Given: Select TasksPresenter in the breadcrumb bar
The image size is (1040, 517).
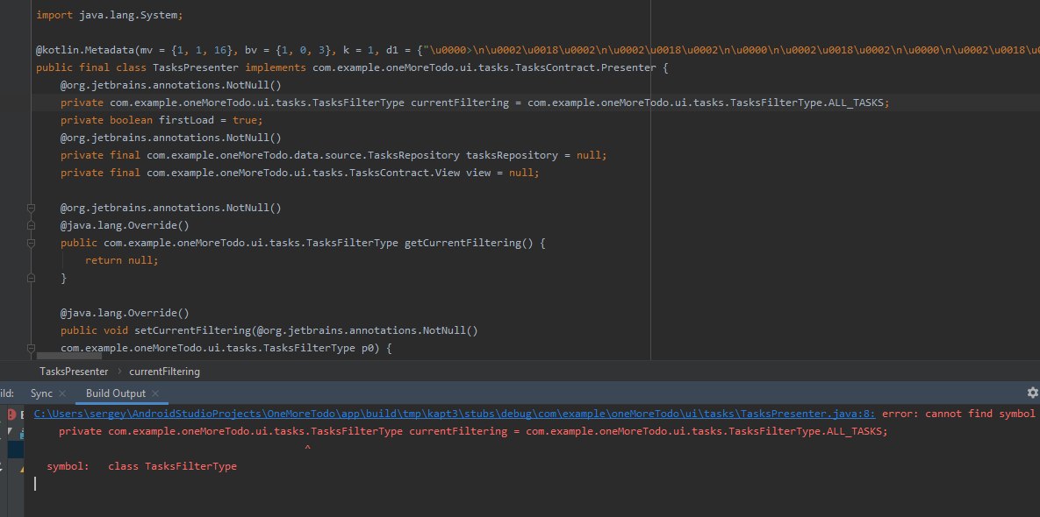Looking at the screenshot, I should (74, 372).
